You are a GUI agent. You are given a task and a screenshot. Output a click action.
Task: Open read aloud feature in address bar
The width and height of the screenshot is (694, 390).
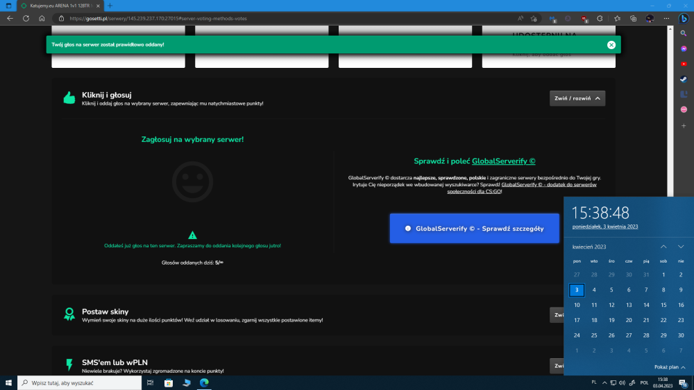pos(520,19)
